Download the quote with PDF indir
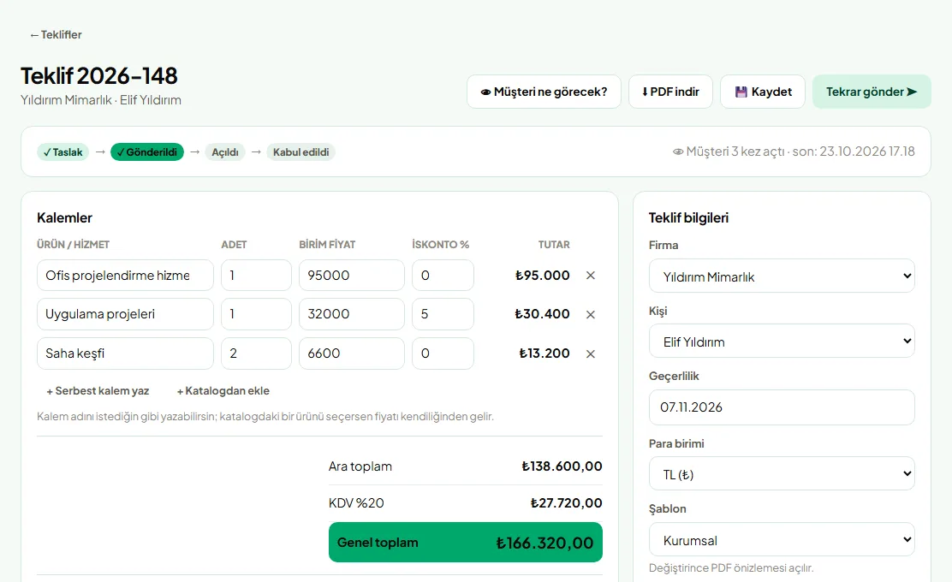952x582 pixels. click(670, 92)
